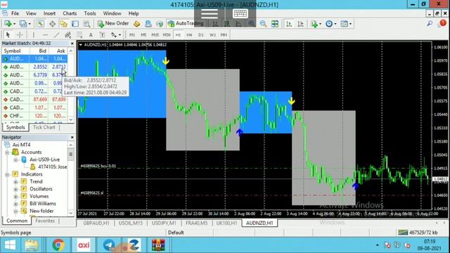Switch chart to W1 timeframe
Screen dimensions: 450x253
(x=212, y=34)
